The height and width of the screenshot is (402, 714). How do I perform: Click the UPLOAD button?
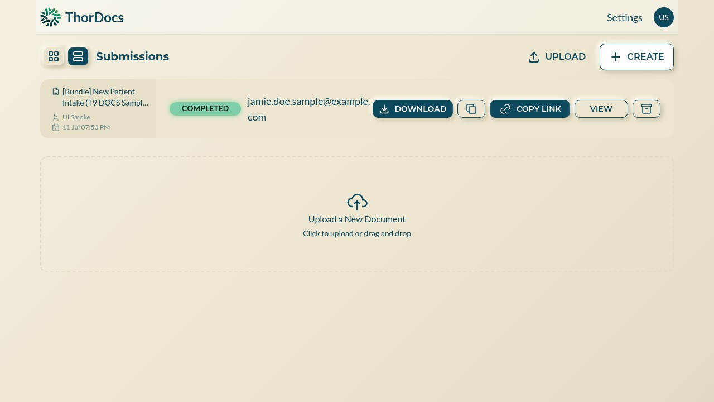pyautogui.click(x=557, y=57)
